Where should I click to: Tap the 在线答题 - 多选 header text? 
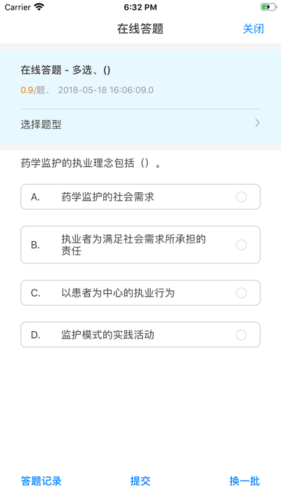pos(65,70)
